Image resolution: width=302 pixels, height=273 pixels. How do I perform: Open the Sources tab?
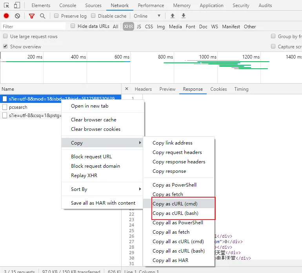93,5
